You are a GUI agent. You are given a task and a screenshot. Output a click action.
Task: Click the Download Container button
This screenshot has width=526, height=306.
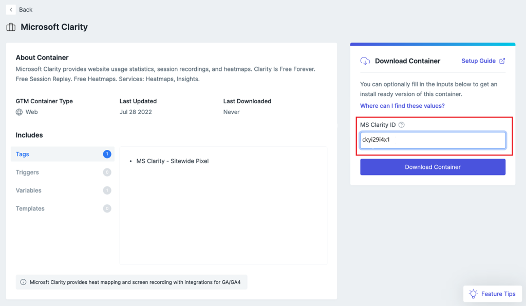point(433,167)
